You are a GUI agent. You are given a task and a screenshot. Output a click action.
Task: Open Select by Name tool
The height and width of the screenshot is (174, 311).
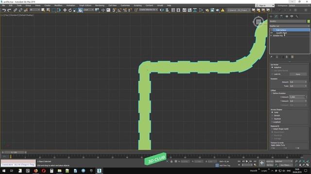point(48,10)
